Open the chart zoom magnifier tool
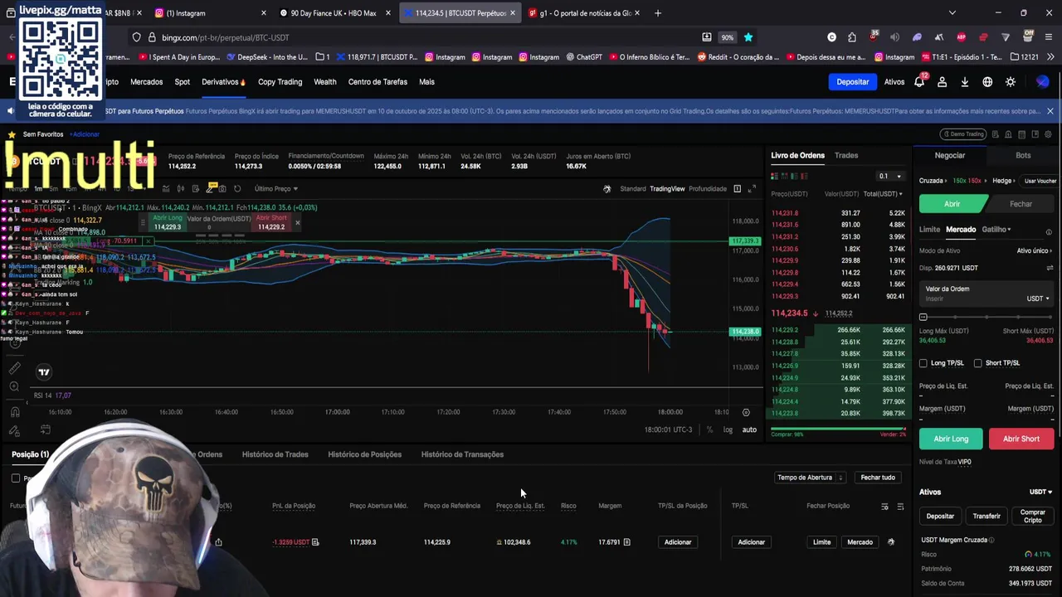This screenshot has height=597, width=1062. click(14, 386)
